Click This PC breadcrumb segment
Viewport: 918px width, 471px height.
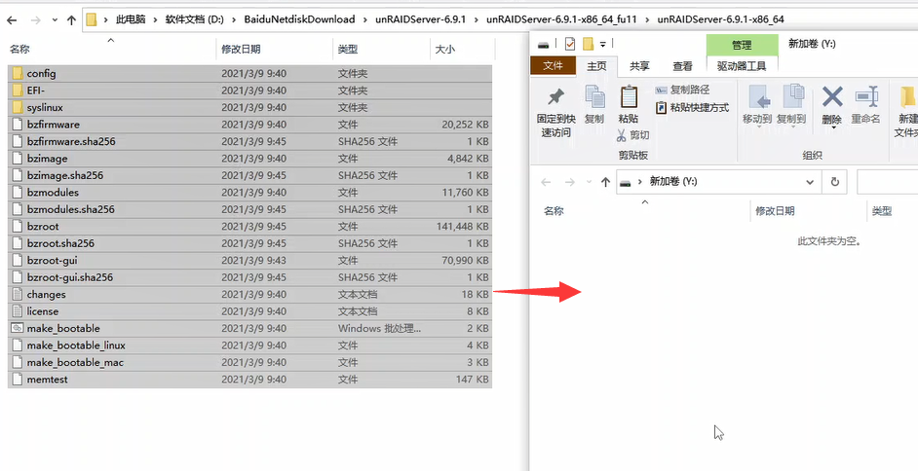131,19
